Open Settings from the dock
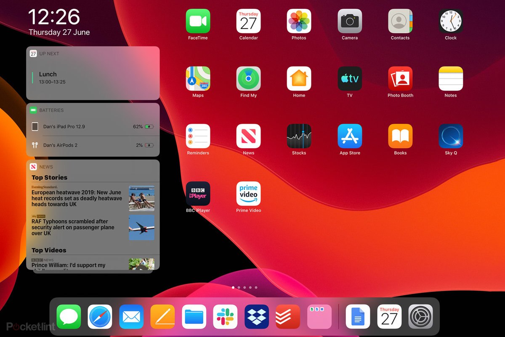Image resolution: width=505 pixels, height=337 pixels. [x=421, y=317]
